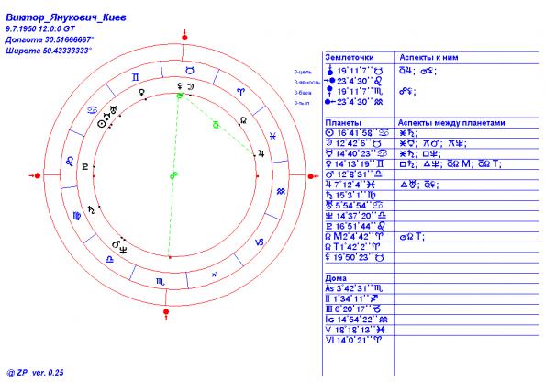
Task: Click the Aries sign glyph on the zodiac ring
Action: (x=240, y=92)
